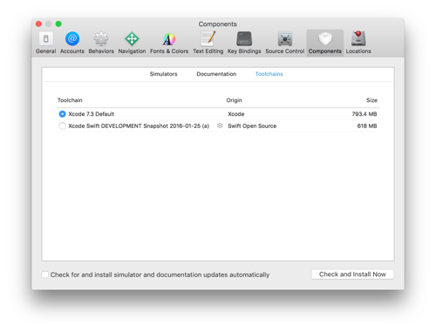Open the Navigation preferences pane
This screenshot has width=436, height=332.
tap(132, 43)
